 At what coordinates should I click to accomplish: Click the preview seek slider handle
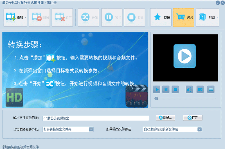coord(156,98)
